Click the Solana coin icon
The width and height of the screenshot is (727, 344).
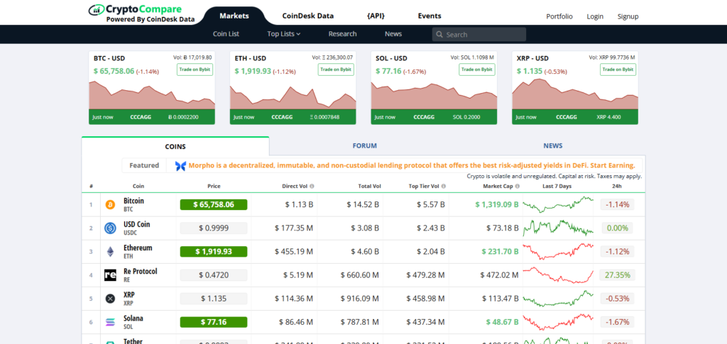click(x=110, y=322)
